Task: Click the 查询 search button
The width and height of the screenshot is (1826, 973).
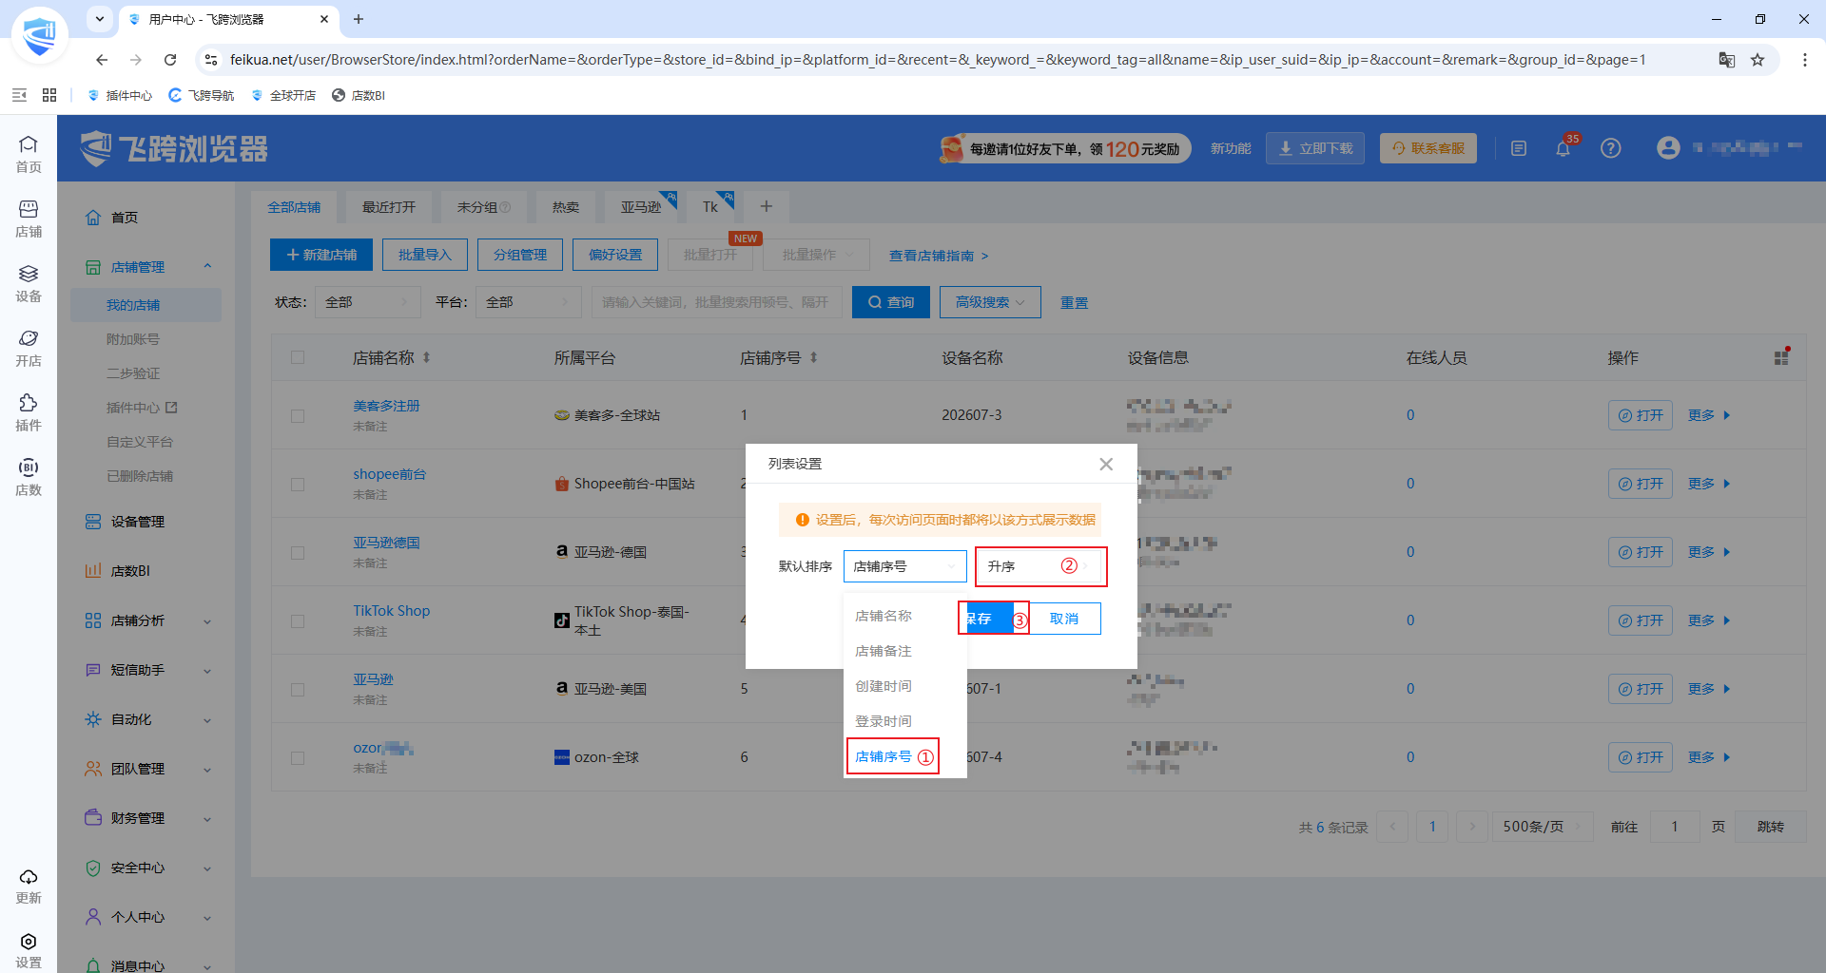Action: pos(891,302)
